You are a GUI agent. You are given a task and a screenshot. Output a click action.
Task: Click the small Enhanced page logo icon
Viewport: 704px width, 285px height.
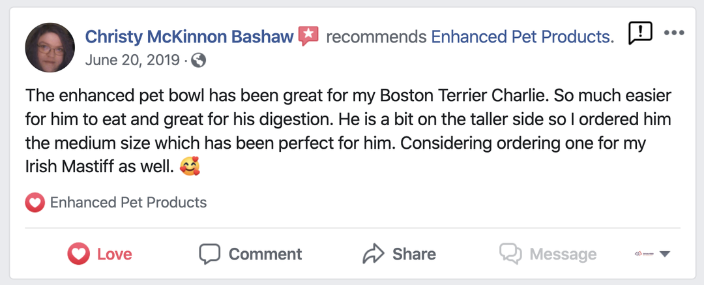(x=642, y=254)
